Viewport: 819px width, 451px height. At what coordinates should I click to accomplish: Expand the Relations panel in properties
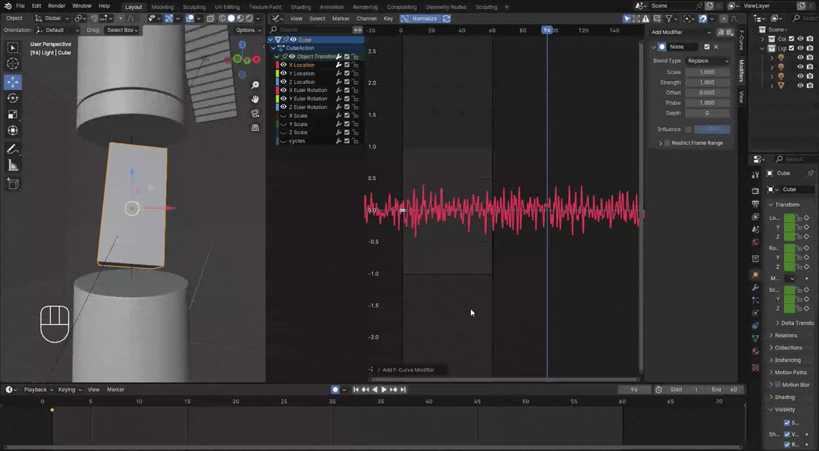click(786, 335)
